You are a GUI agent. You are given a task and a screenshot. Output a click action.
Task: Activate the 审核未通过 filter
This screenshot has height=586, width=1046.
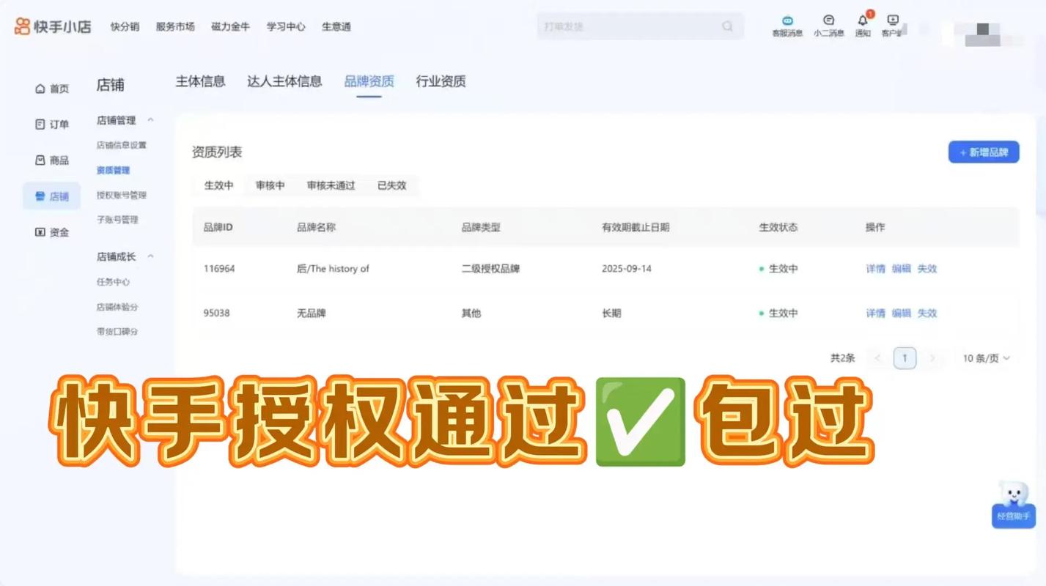coord(331,185)
